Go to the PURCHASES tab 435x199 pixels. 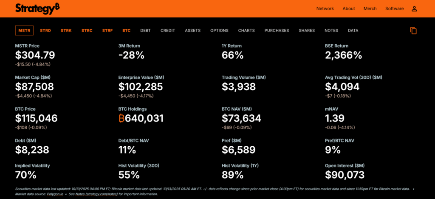(277, 31)
